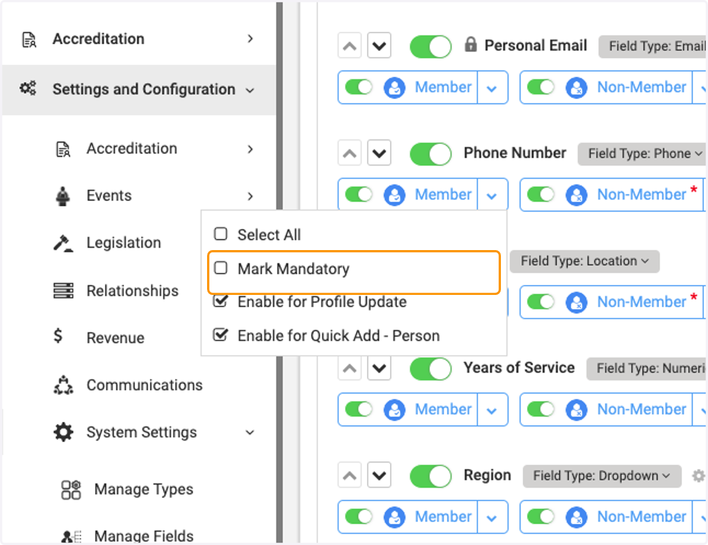Click the Manage Types icon

tap(71, 490)
